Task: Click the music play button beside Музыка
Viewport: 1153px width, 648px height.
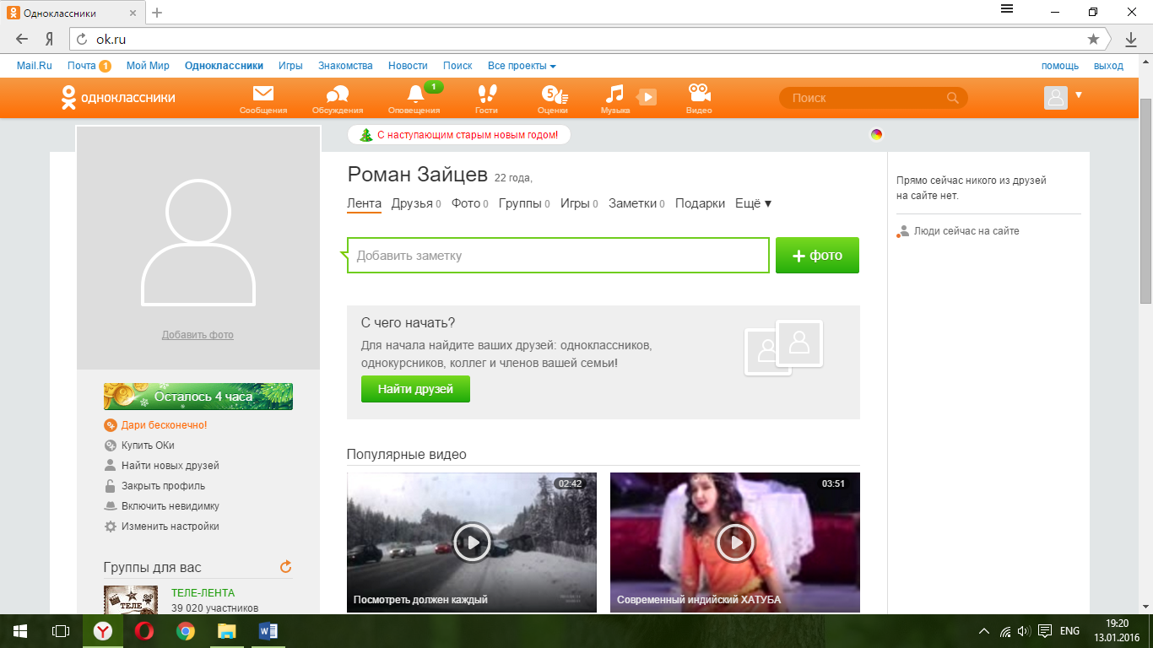Action: point(646,97)
